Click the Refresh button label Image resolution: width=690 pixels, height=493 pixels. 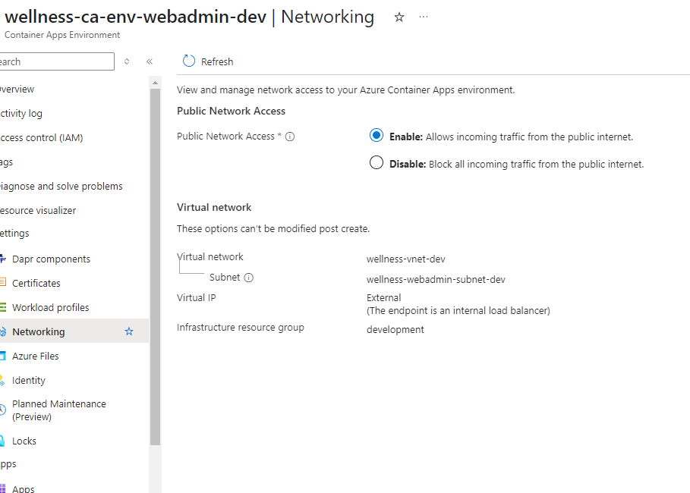(x=217, y=61)
